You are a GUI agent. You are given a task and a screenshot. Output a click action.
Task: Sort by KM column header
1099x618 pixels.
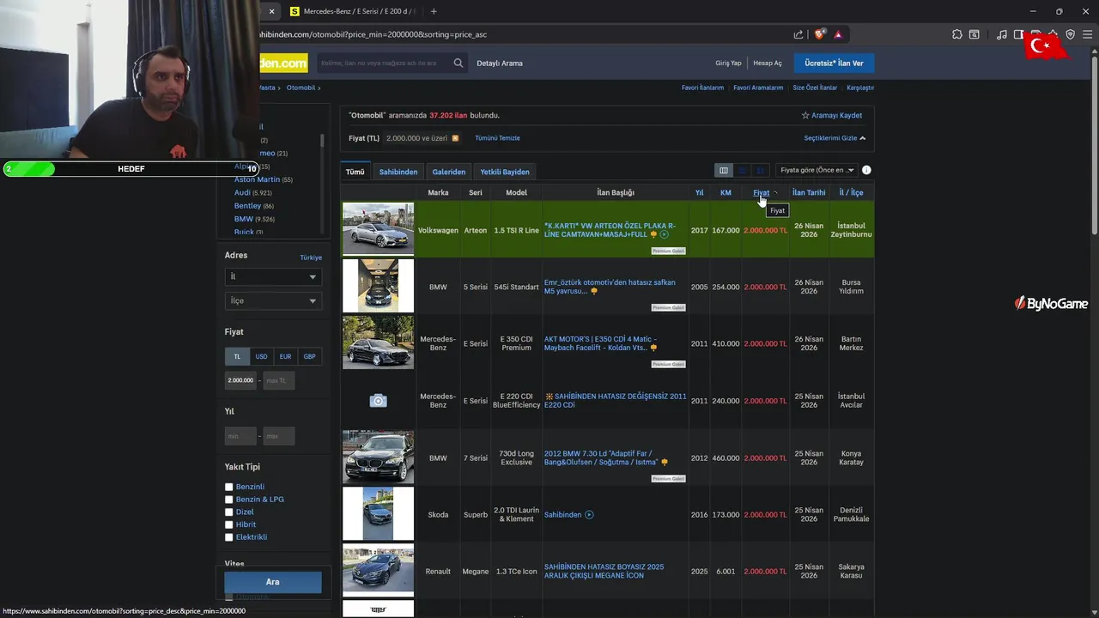[726, 192]
